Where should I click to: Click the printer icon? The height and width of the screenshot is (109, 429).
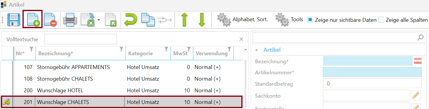pos(70,20)
